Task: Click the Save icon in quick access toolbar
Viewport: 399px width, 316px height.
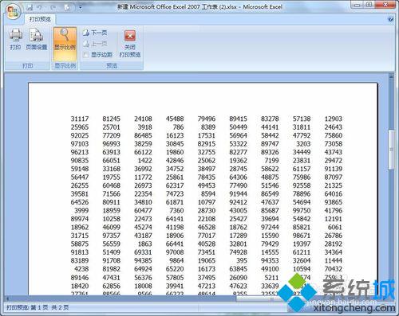Action: coord(30,7)
